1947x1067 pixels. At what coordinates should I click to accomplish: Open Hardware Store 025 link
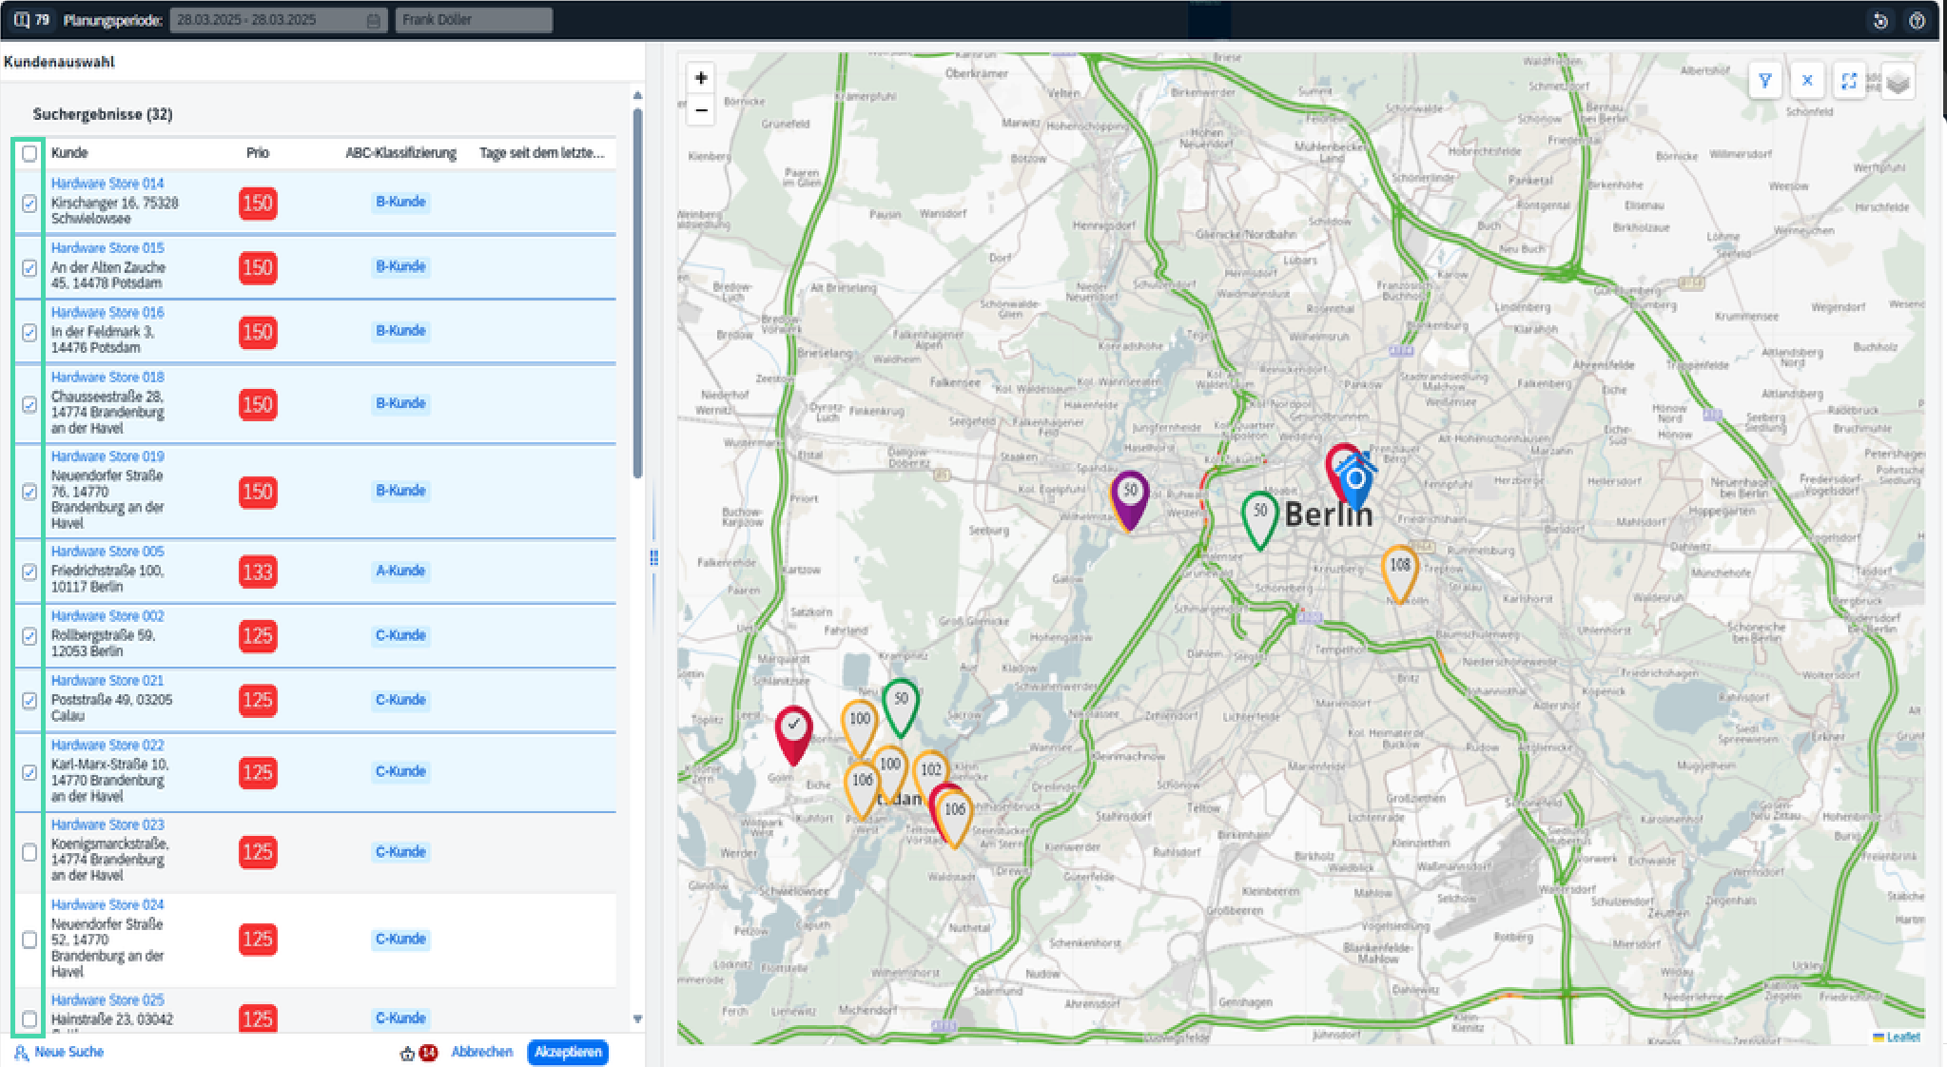(107, 1000)
